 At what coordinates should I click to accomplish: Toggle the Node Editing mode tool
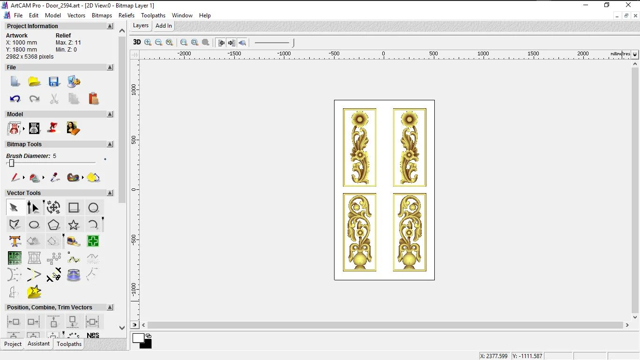click(x=33, y=208)
